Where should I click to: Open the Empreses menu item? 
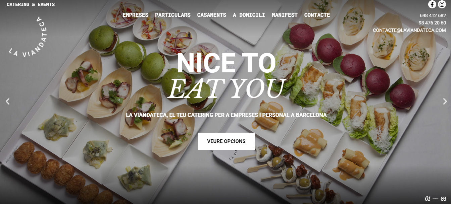(x=135, y=15)
